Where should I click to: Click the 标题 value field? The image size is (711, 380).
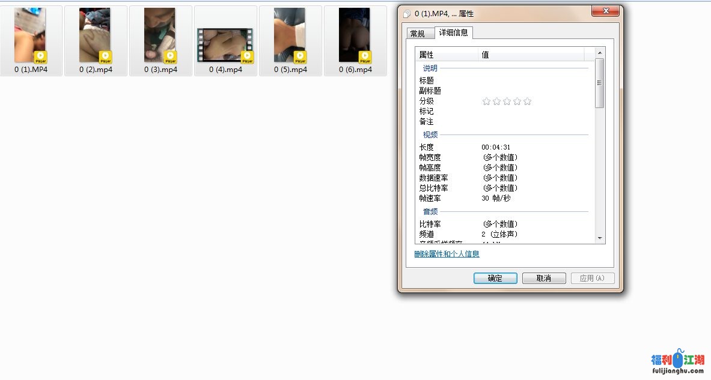532,80
